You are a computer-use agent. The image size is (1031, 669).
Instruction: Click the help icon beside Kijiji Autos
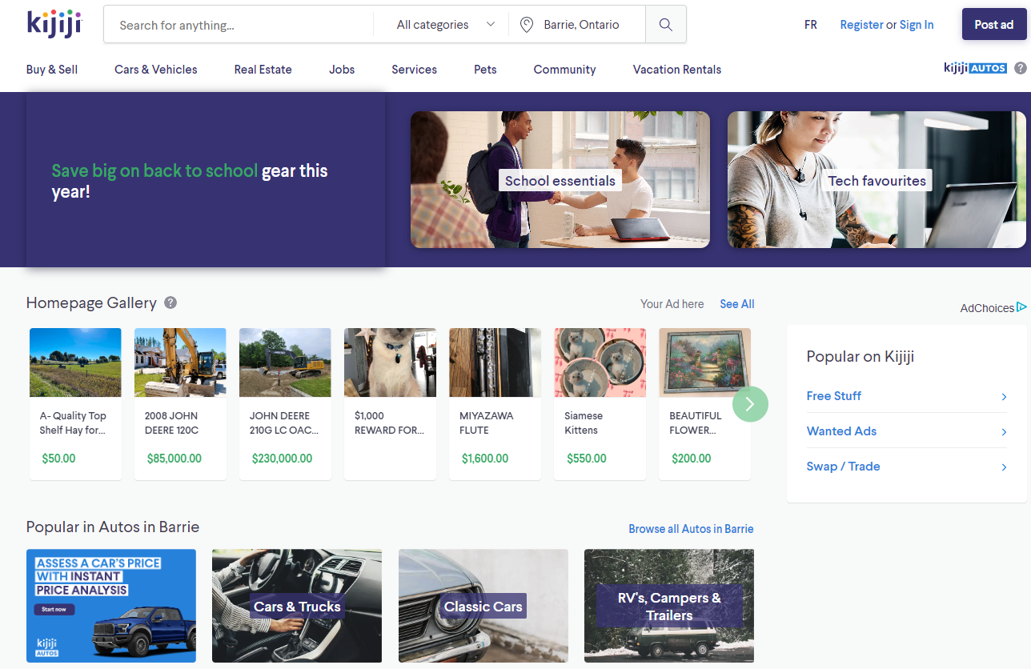pyautogui.click(x=1021, y=69)
